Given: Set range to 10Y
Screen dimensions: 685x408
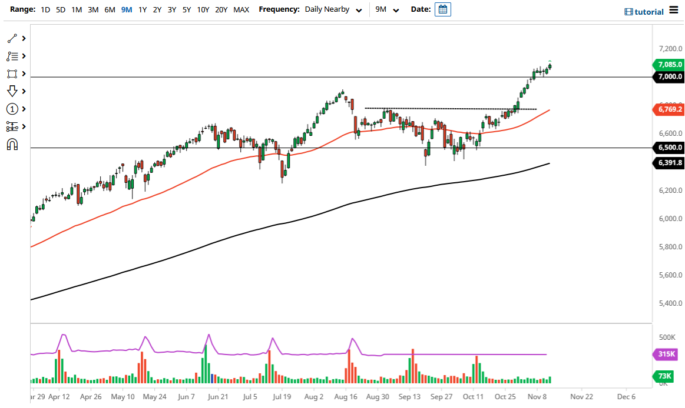Looking at the screenshot, I should coord(203,9).
